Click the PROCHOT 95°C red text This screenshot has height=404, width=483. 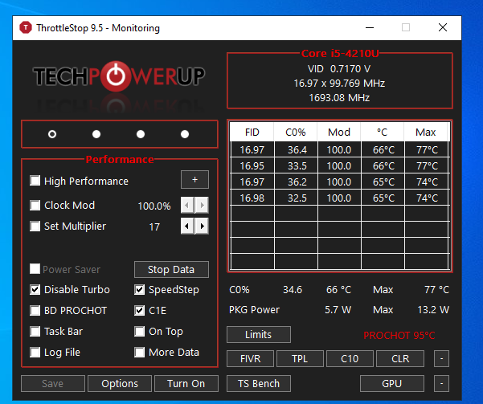pos(399,335)
